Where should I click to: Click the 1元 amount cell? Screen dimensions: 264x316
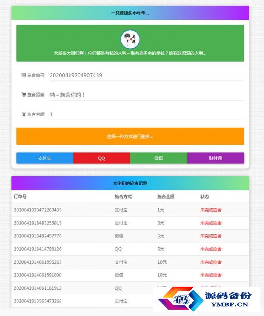click(x=161, y=210)
